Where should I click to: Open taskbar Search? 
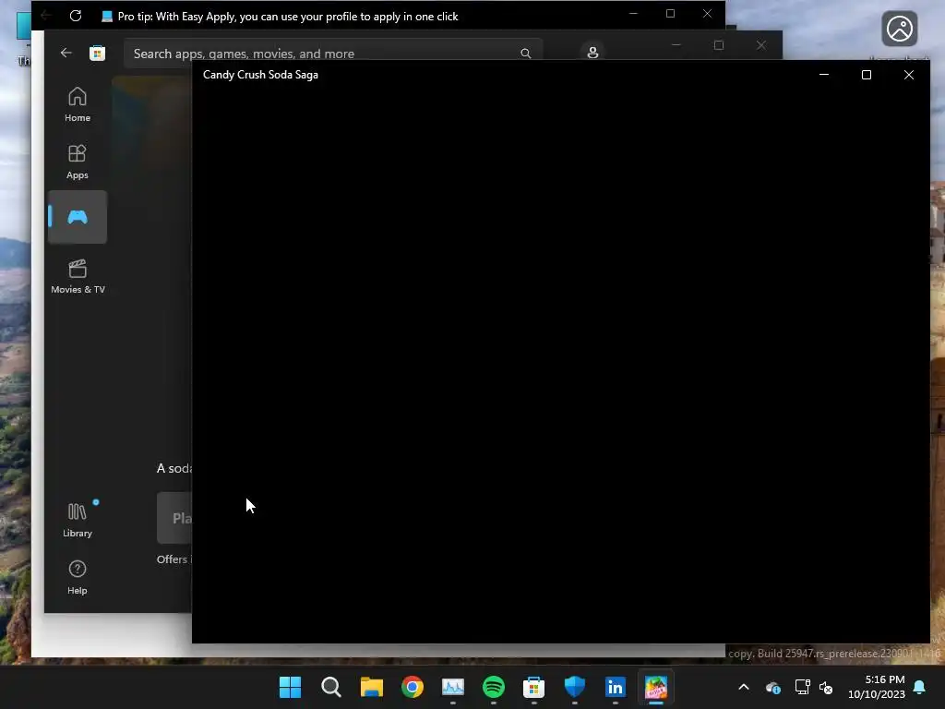click(331, 687)
